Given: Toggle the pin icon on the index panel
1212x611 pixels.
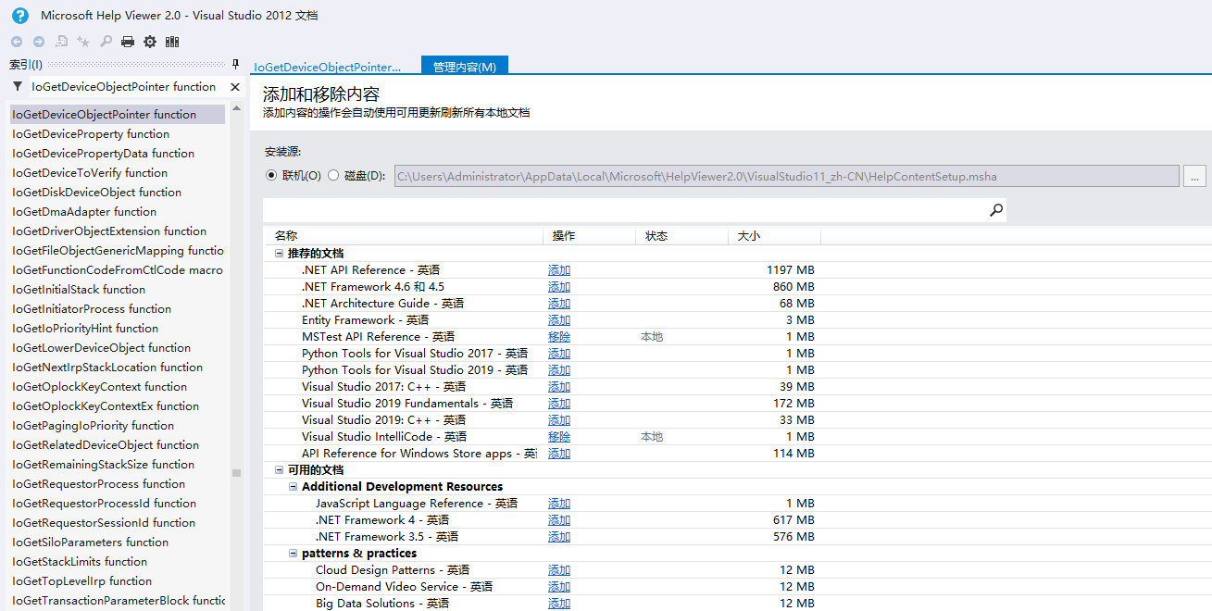Looking at the screenshot, I should tap(236, 64).
